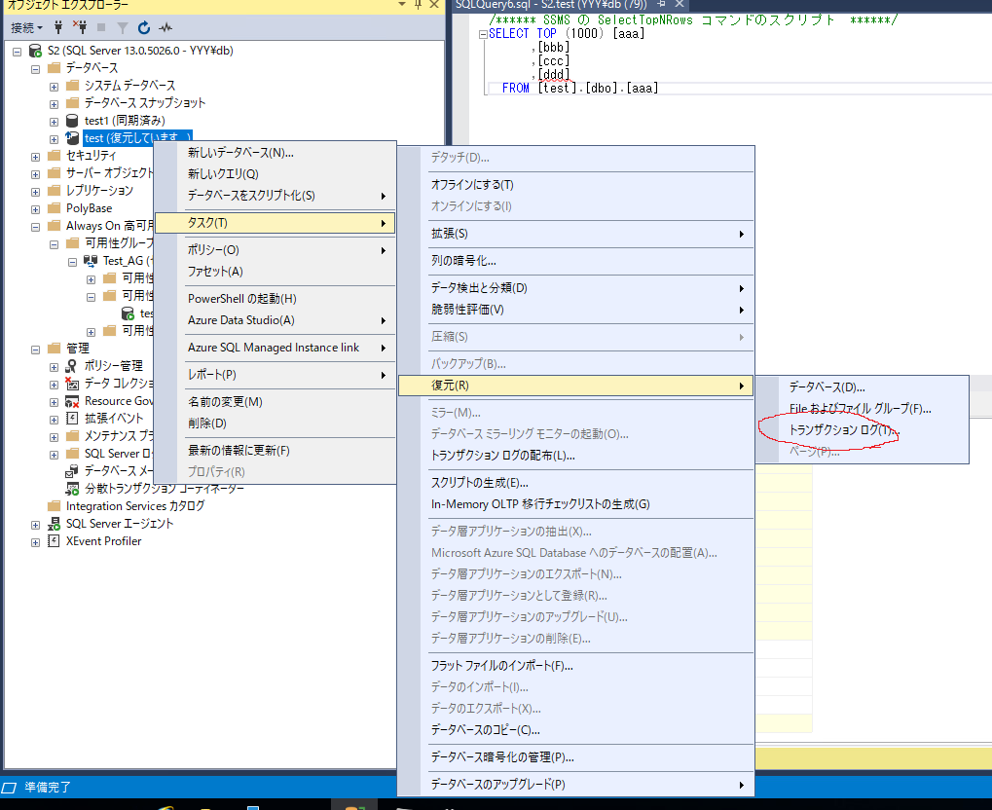Viewport: 992px width, 810px height.
Task: Click the 拡張イベント icon
Action: coord(72,419)
